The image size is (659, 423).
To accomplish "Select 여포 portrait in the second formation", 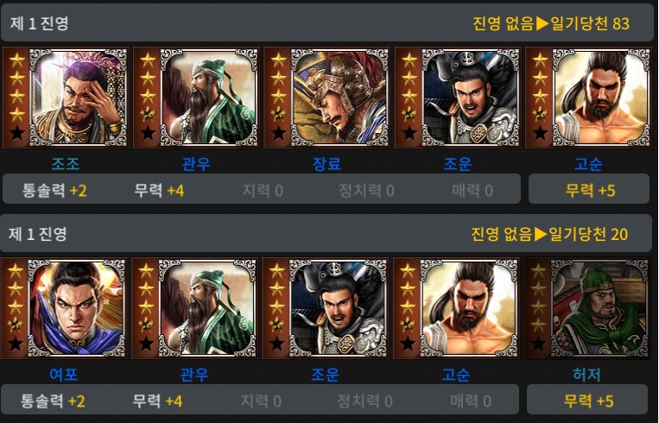I will point(77,308).
